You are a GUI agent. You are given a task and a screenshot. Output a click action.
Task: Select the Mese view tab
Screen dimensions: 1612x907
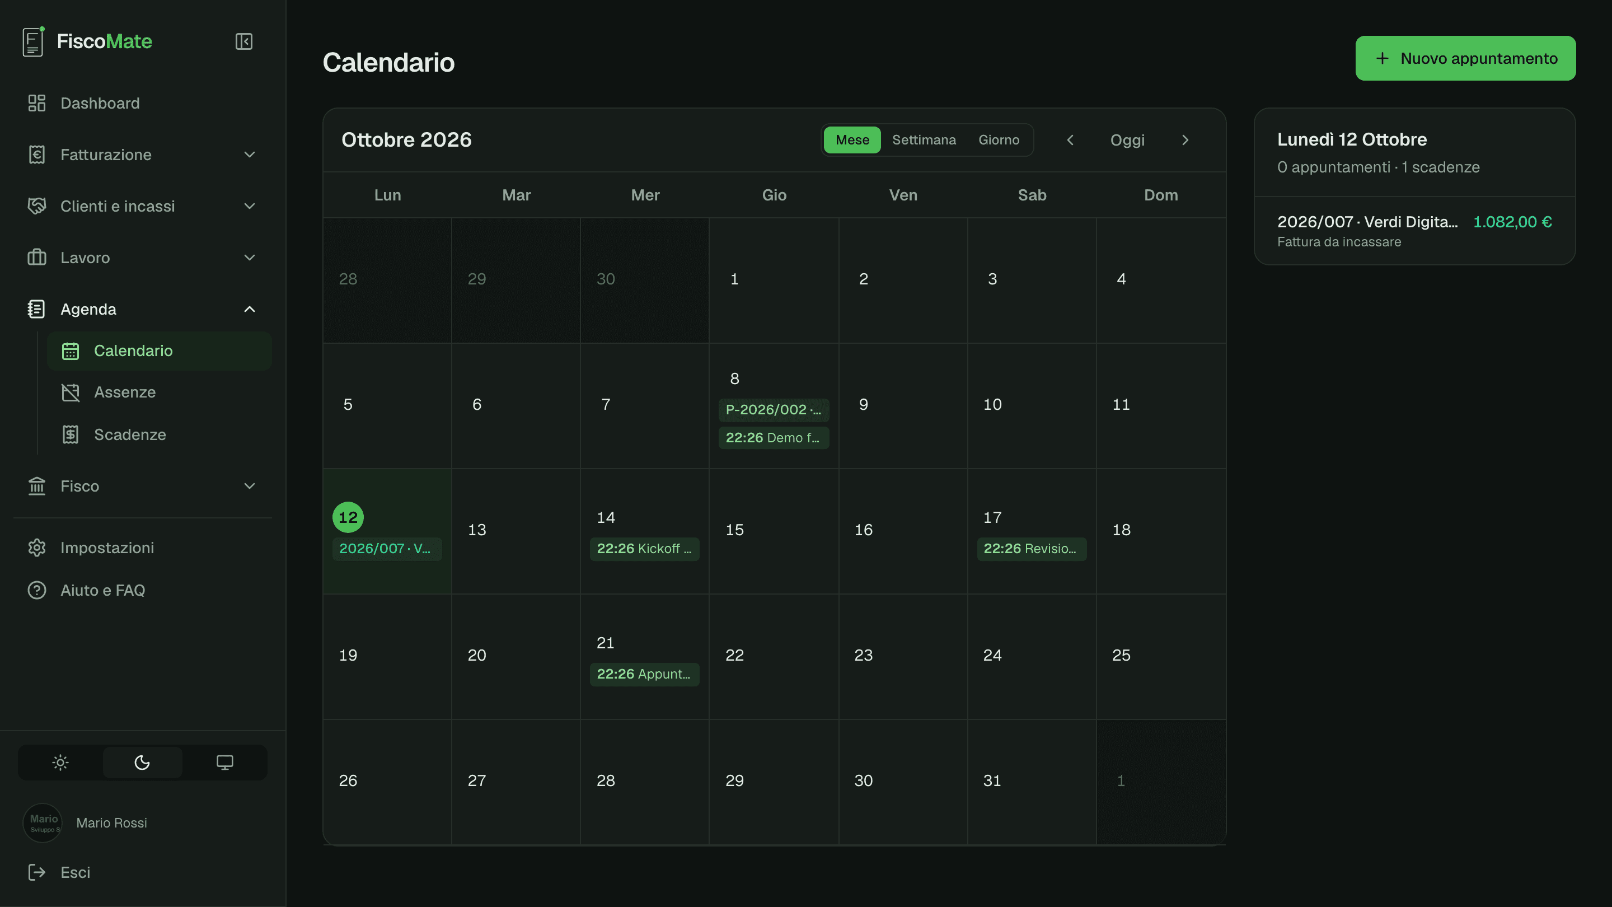852,140
